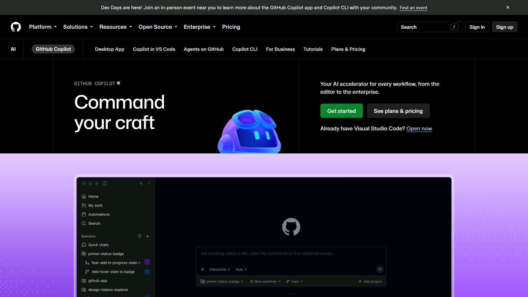
Task: Click the GitHub logo icon in header
Action: point(16,27)
